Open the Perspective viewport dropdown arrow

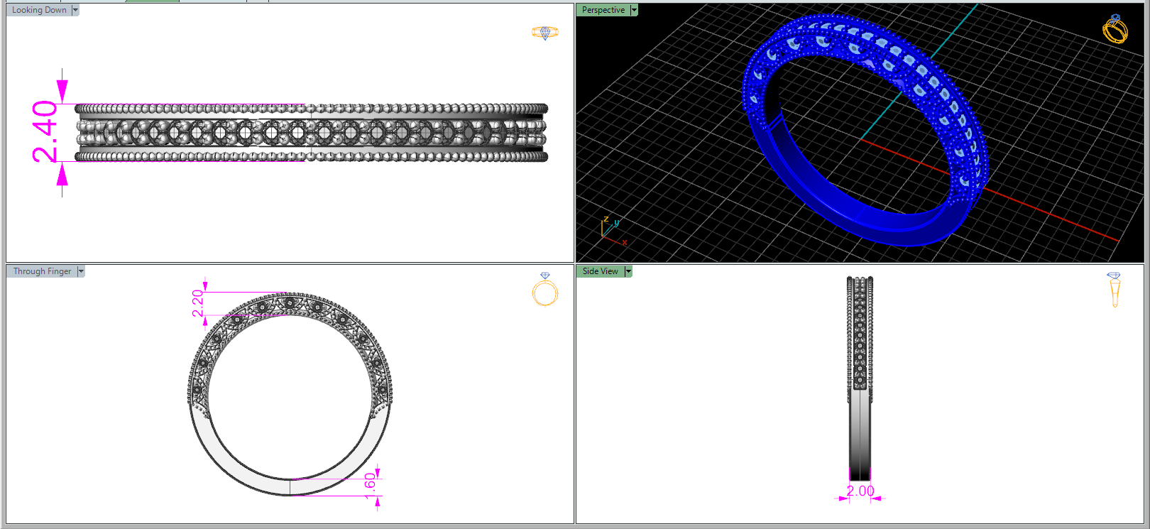tap(634, 10)
